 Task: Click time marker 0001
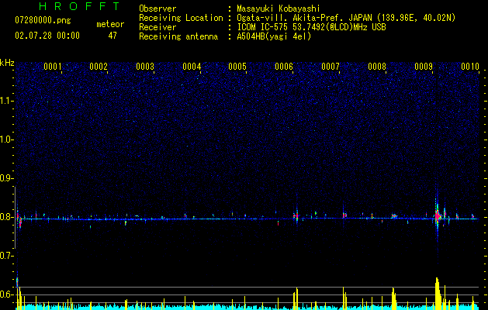point(52,67)
